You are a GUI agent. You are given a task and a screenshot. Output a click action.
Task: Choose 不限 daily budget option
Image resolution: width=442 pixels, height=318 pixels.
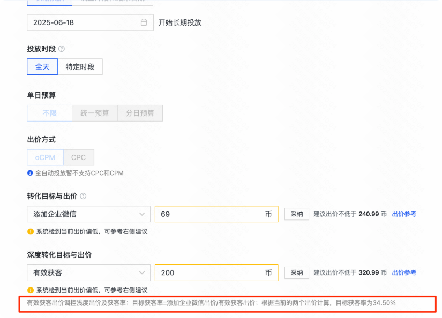pyautogui.click(x=50, y=113)
